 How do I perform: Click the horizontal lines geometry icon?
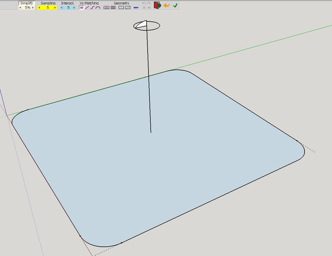pos(113,8)
